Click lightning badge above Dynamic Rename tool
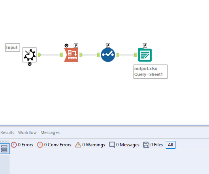209x174 pixels. pos(76,45)
